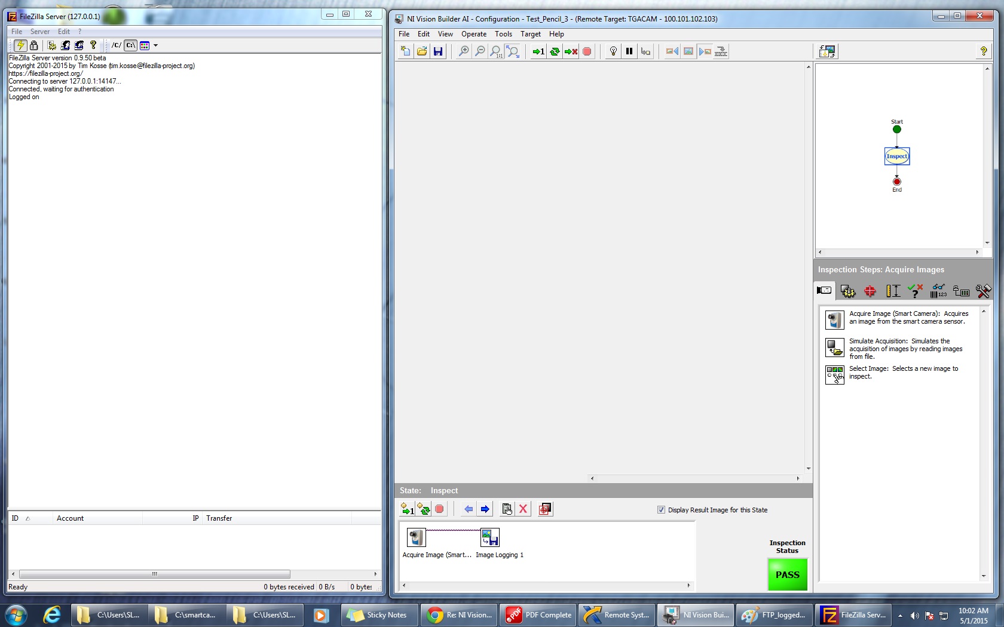
Task: Save the Test_Pencil_3 inspection
Action: 438,51
